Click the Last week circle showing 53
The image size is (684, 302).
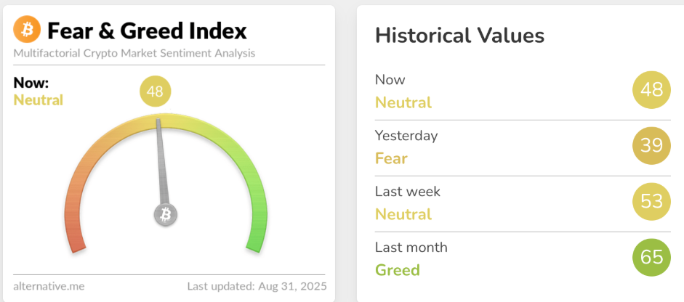click(651, 202)
